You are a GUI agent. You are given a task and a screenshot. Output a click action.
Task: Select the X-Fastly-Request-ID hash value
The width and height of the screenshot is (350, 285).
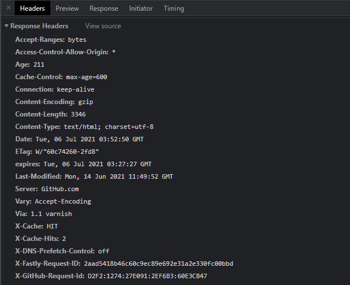point(159,264)
